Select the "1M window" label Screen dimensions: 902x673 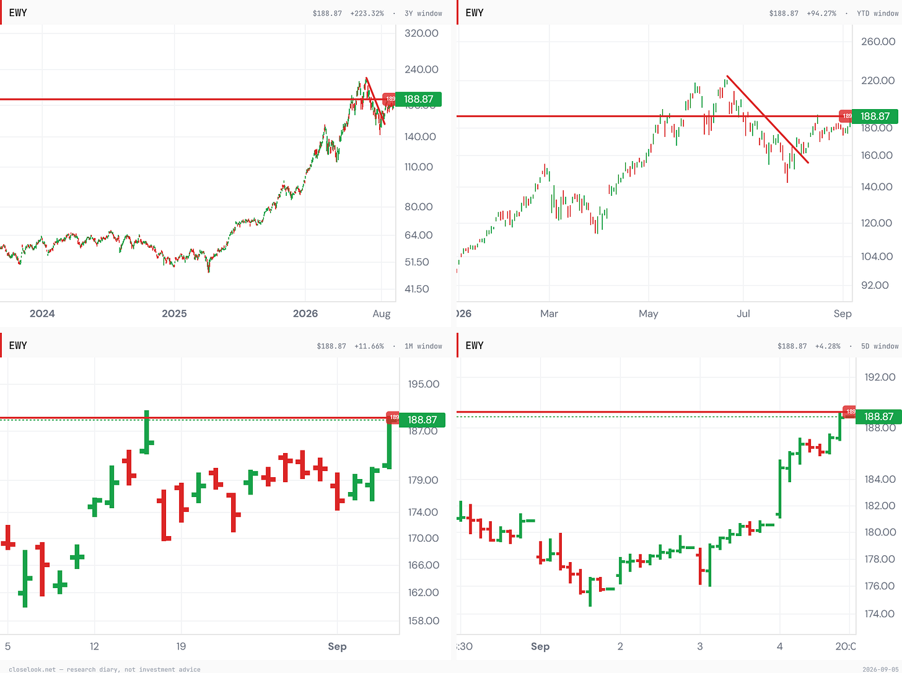[424, 346]
